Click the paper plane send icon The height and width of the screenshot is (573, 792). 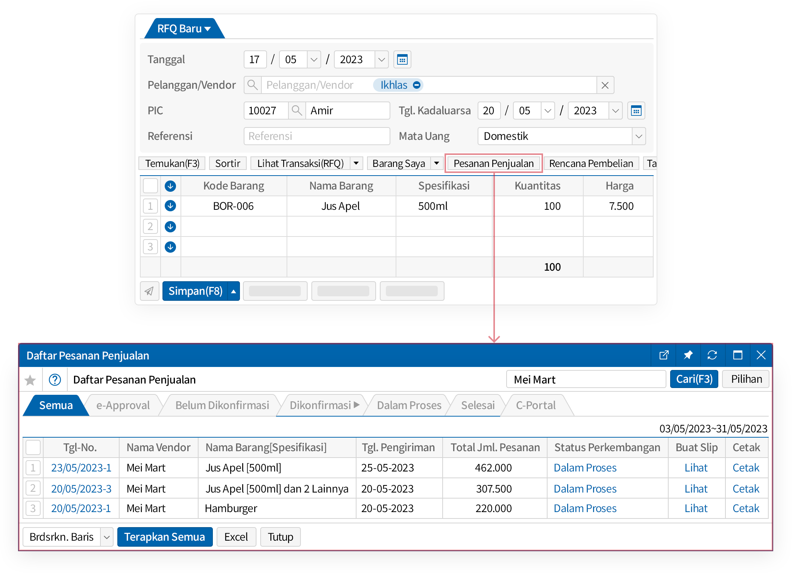tap(149, 291)
